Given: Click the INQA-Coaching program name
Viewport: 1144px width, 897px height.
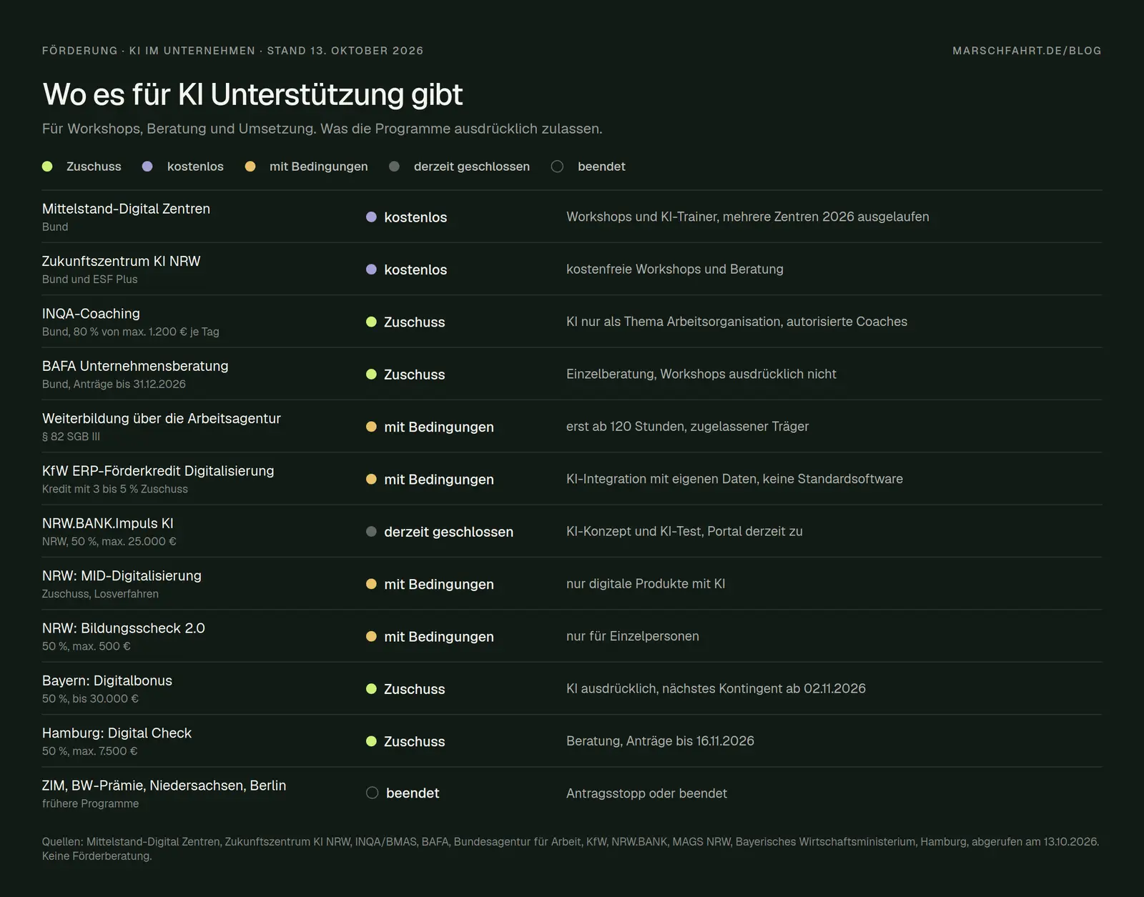Looking at the screenshot, I should click(x=91, y=314).
